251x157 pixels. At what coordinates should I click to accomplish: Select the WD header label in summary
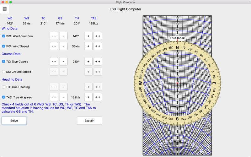[10, 18]
